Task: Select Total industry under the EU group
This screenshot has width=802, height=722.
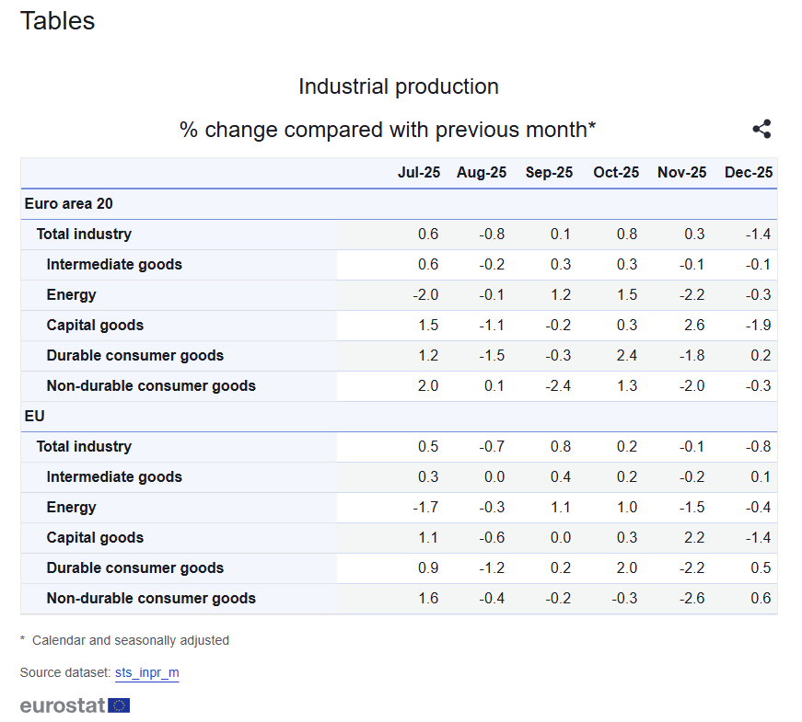Action: 84,447
